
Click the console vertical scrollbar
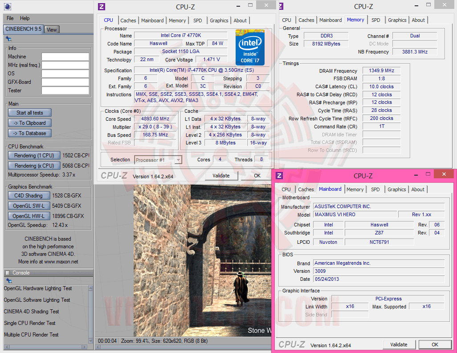[x=90, y=315]
